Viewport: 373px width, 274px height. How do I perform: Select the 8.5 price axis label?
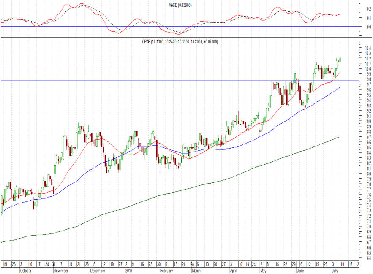coord(369,148)
